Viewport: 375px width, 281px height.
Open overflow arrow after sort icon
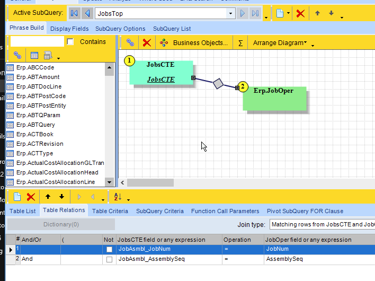(x=128, y=200)
